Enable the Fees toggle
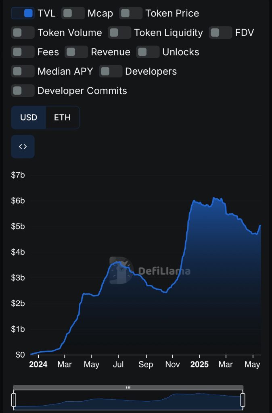The height and width of the screenshot is (413, 272). [x=23, y=52]
